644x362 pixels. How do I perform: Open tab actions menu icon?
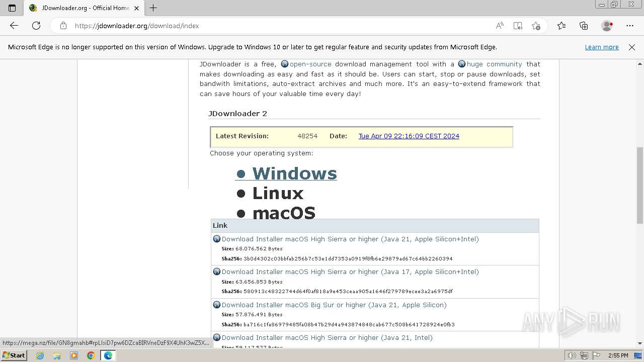[12, 8]
